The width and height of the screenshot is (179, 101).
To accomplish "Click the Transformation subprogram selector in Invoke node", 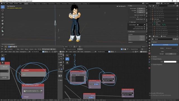I will 32,91.
